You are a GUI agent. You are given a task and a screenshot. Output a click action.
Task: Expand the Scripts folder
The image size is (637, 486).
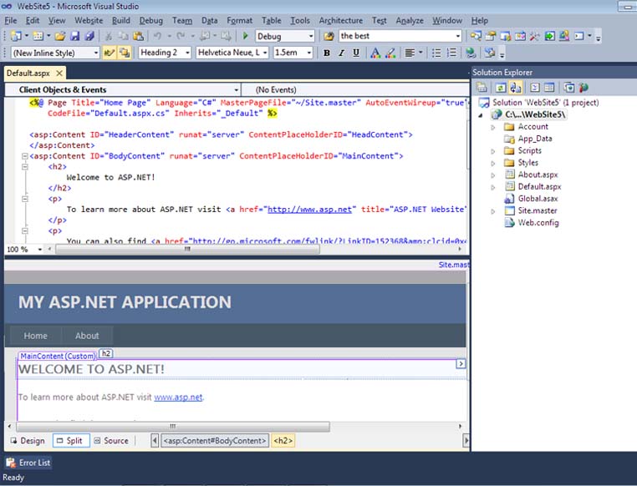[x=492, y=151]
